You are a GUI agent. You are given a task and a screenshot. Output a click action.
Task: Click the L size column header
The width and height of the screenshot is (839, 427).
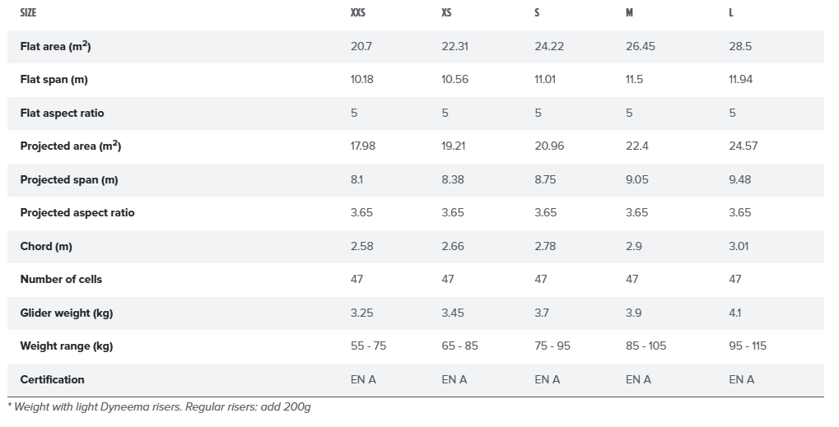coord(731,13)
